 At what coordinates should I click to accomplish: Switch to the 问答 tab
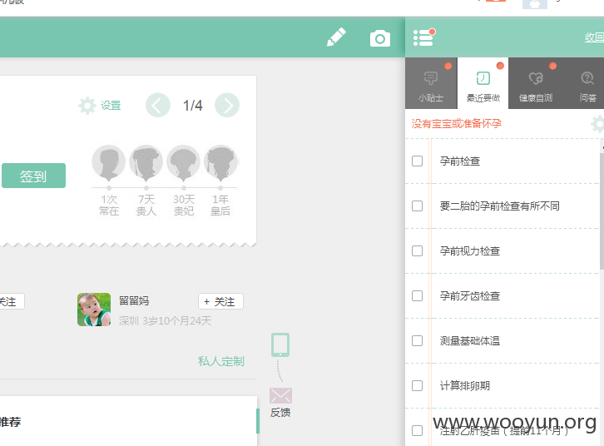[x=587, y=83]
